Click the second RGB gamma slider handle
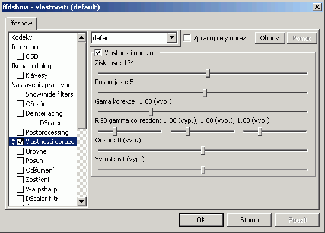Screen dimensions: 325x233 [x=187, y=132]
